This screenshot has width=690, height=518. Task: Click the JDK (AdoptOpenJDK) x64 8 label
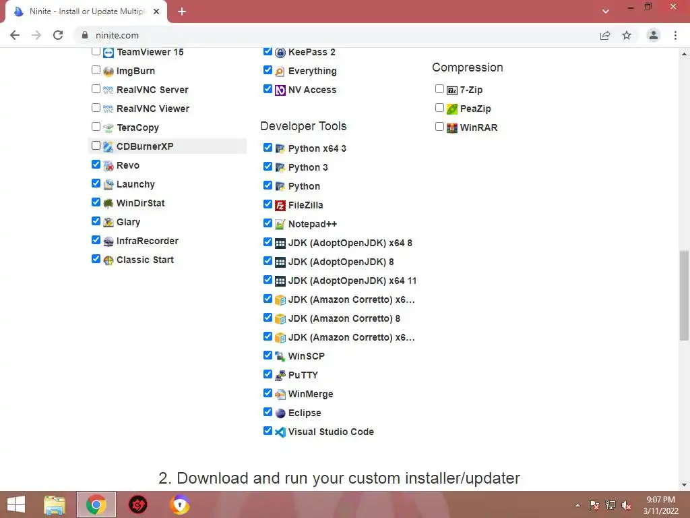coord(350,243)
